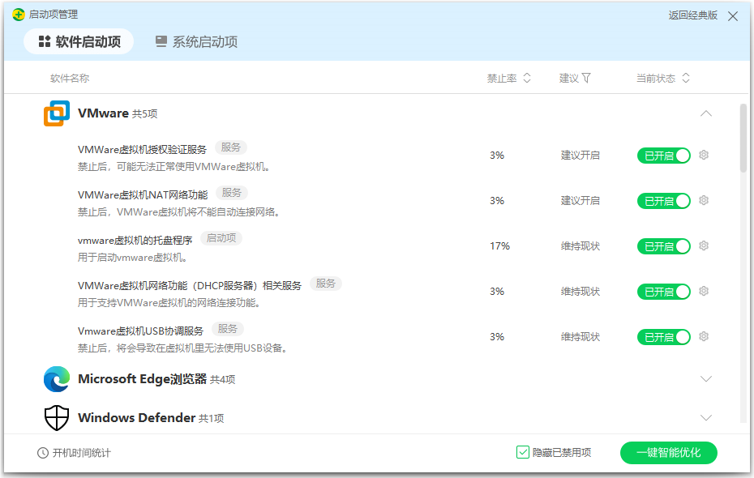The height and width of the screenshot is (478, 754).
Task: Open settings gear for Vmware虚拟机USB协调服务
Action: [702, 336]
